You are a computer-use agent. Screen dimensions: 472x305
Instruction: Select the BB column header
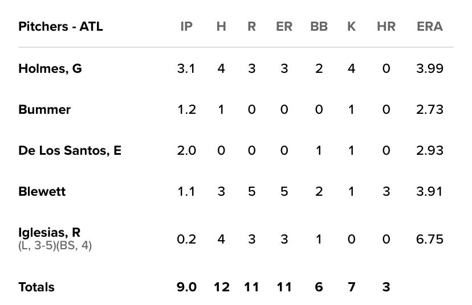319,26
